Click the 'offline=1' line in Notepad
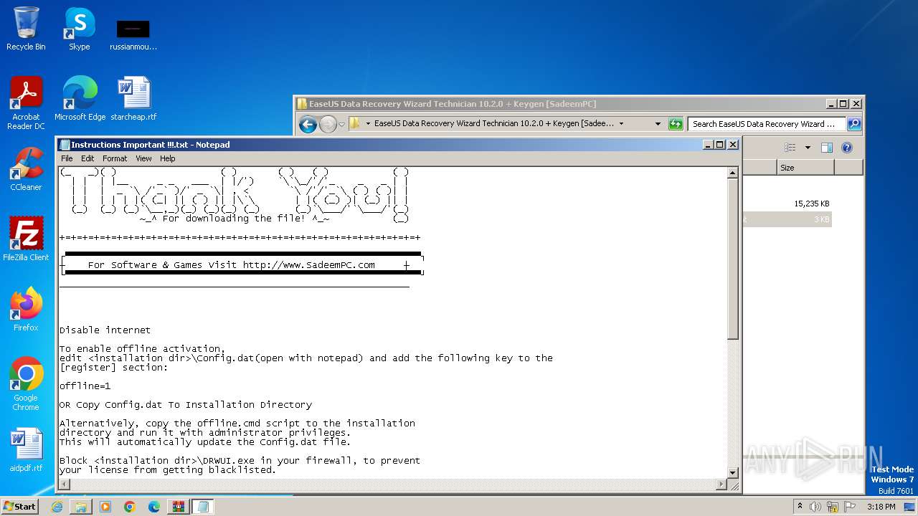This screenshot has width=918, height=516. click(x=85, y=386)
